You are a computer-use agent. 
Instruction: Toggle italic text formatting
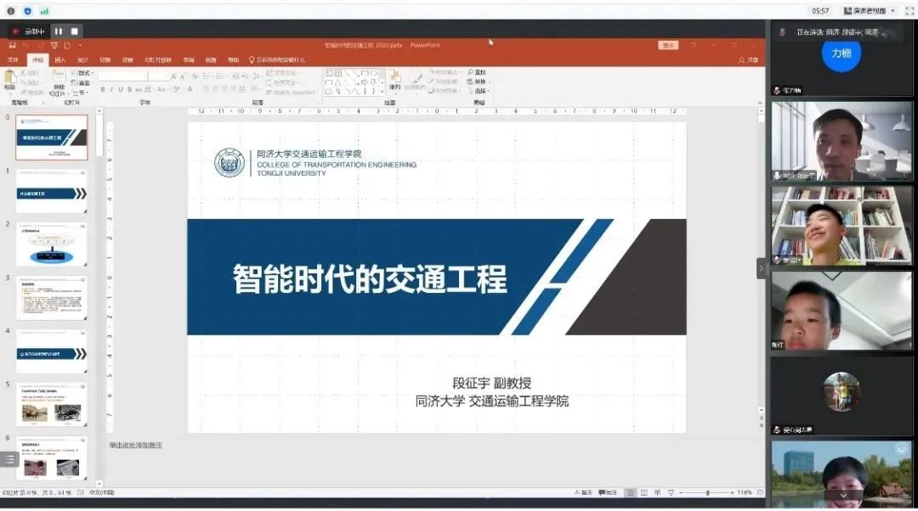click(x=110, y=89)
